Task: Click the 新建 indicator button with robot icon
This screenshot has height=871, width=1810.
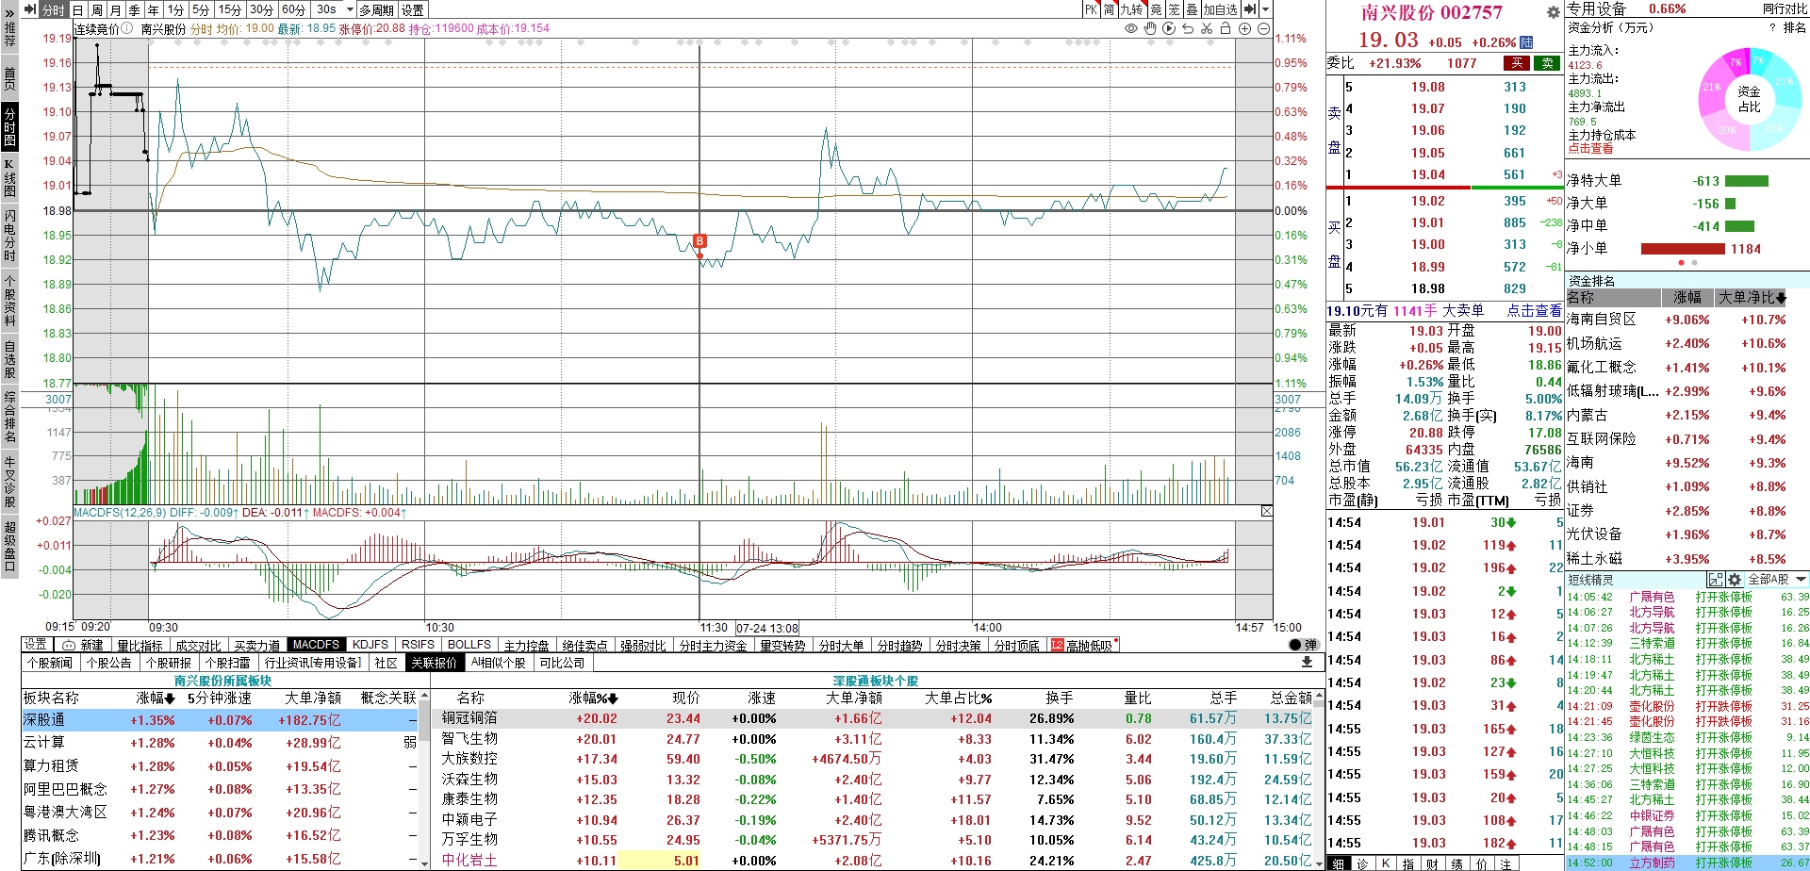Action: pos(83,645)
